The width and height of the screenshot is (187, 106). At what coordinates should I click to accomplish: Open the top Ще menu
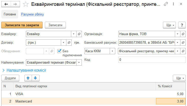[169, 25]
